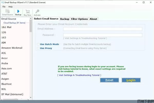
Task: Open the Help menu
Action: click(11, 7)
